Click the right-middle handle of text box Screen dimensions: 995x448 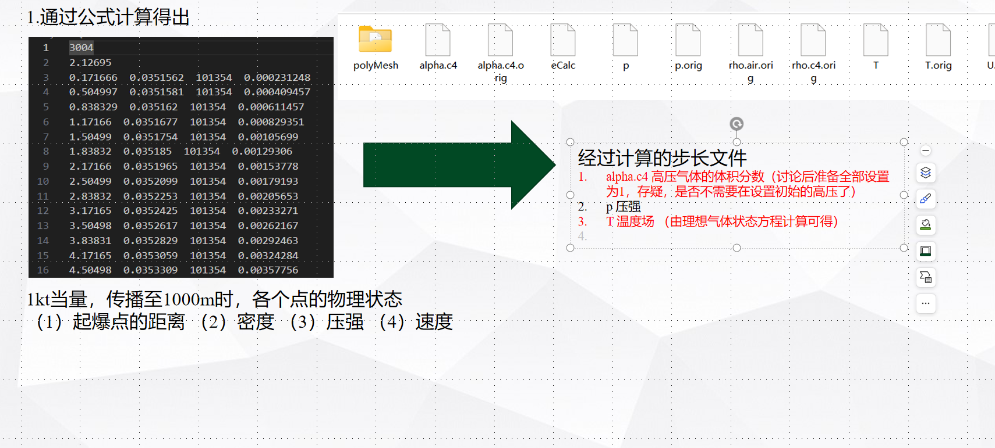(x=904, y=195)
